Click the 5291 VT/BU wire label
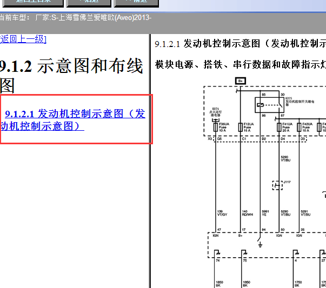 pos(305,213)
